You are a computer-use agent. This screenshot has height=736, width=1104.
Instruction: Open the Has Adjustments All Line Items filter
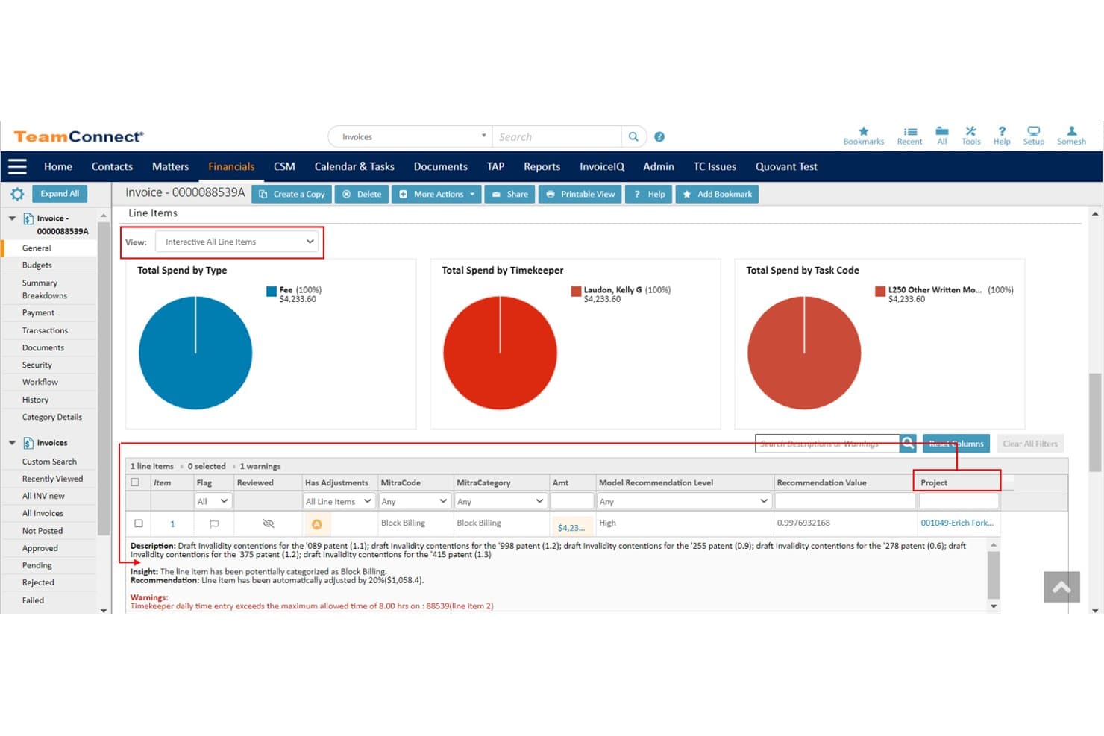point(339,501)
